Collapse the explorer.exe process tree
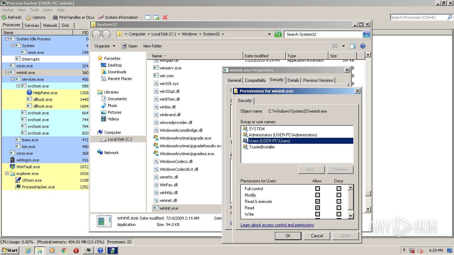 (7, 174)
